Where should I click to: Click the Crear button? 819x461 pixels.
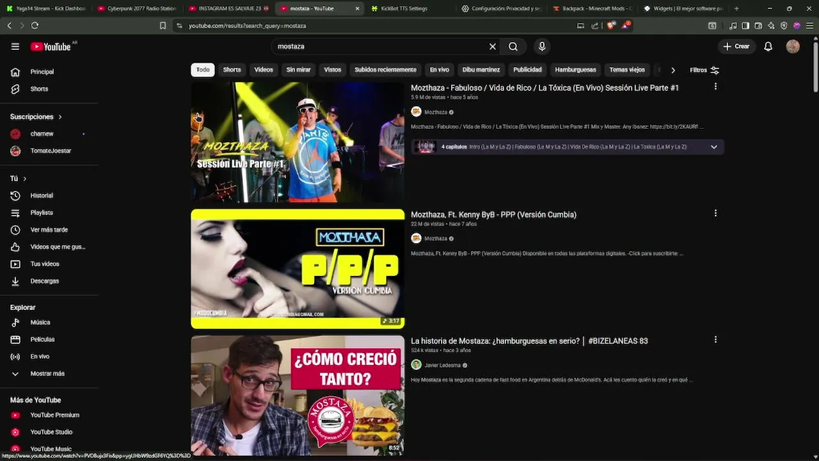pyautogui.click(x=736, y=46)
